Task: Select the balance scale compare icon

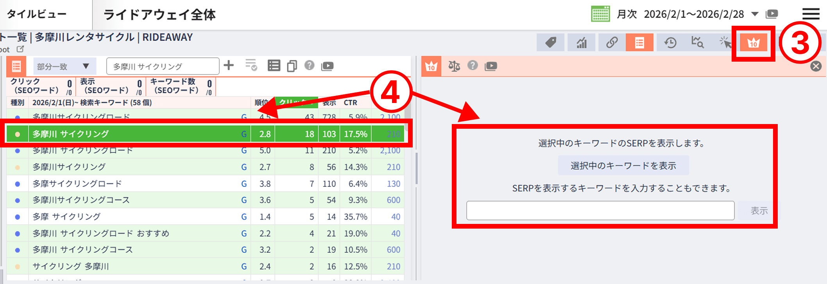Action: pos(454,66)
